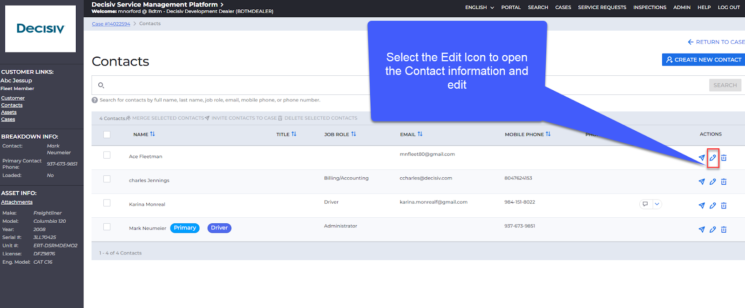
Task: Click Delete Selected Contacts
Action: [x=318, y=118]
